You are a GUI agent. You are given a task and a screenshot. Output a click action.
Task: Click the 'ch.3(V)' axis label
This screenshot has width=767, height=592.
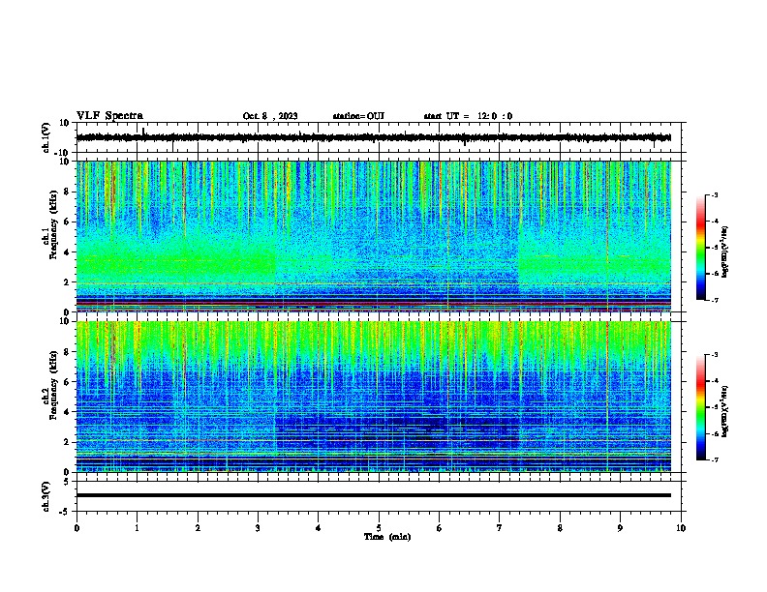click(x=46, y=496)
